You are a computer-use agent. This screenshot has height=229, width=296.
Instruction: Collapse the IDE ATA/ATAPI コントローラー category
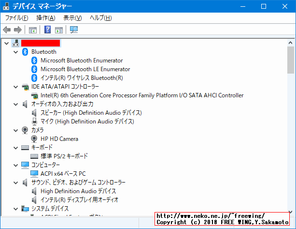[x=16, y=87]
